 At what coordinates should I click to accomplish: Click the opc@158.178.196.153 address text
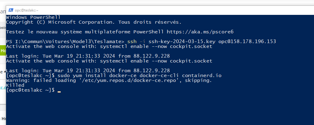[x=247, y=42]
